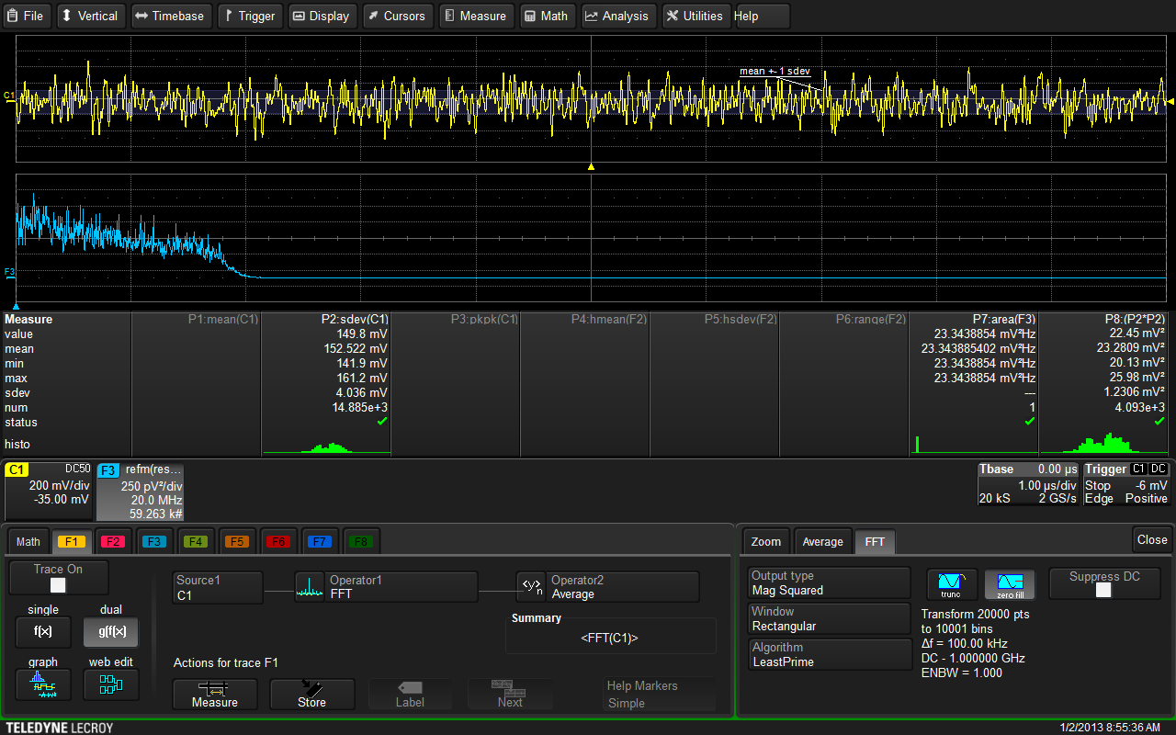Open the Tbase descriptor box

tap(1028, 484)
